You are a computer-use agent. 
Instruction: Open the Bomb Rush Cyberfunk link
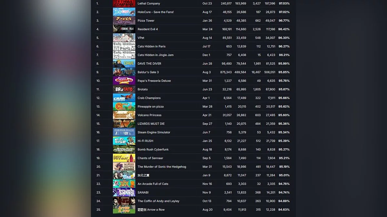click(153, 149)
